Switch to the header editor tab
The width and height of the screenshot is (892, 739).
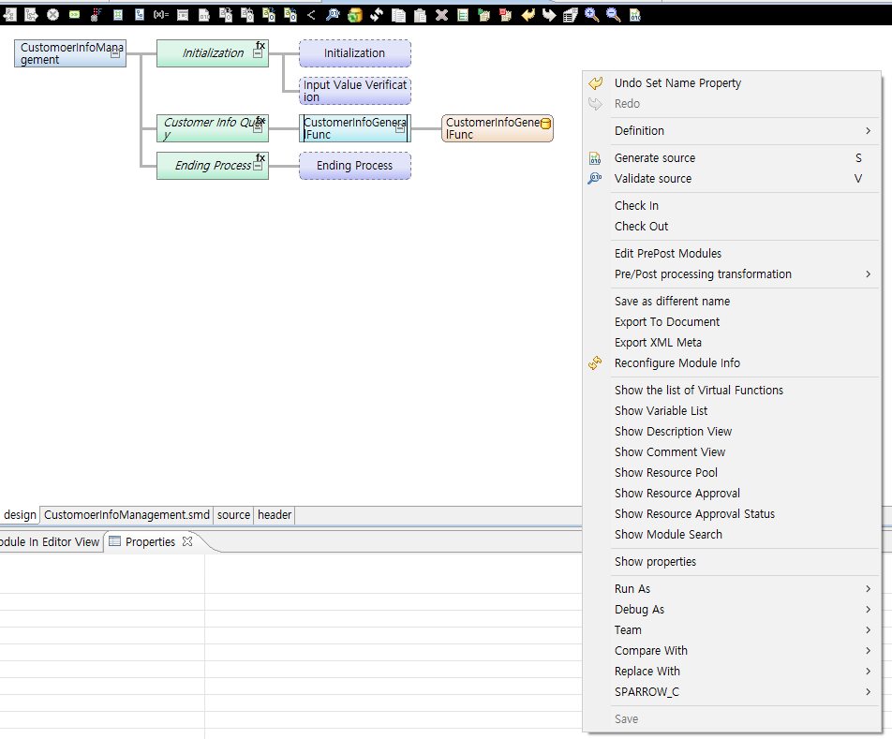coord(275,515)
